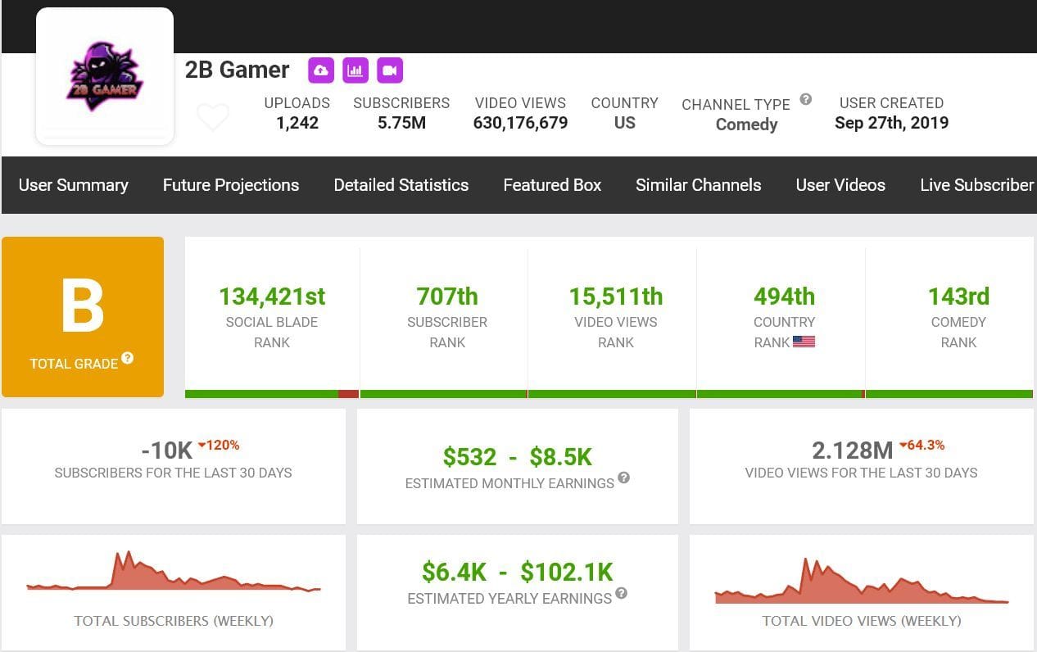Open the help icon next to Total Grade

point(127,359)
